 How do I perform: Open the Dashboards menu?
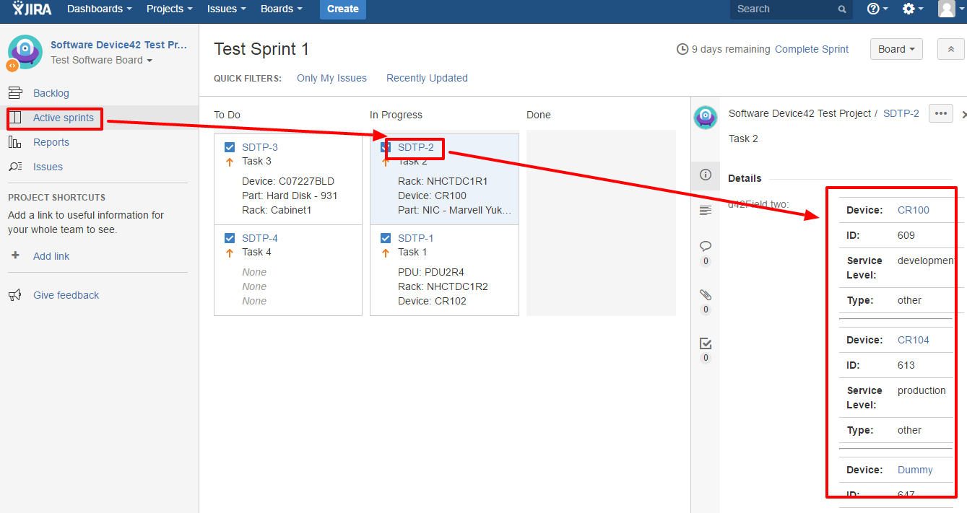click(x=99, y=9)
